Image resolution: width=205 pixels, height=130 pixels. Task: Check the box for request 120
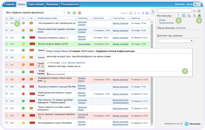coord(6,23)
